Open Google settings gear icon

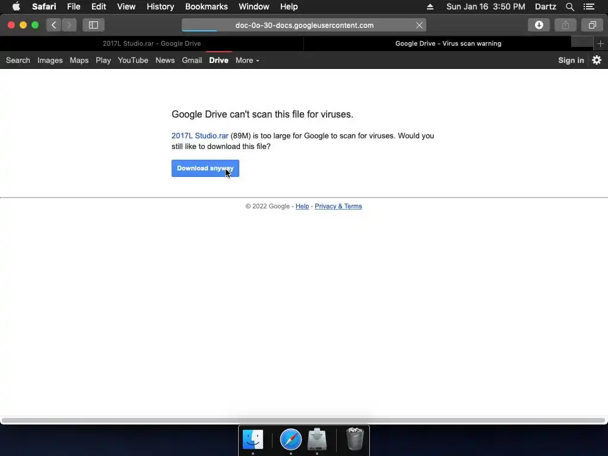[x=597, y=60]
